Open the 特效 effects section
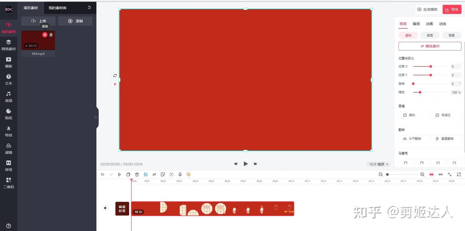The image size is (465, 231). [x=8, y=131]
